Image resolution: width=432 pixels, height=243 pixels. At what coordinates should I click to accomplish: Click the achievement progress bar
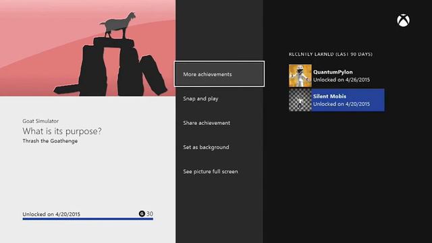(x=88, y=219)
